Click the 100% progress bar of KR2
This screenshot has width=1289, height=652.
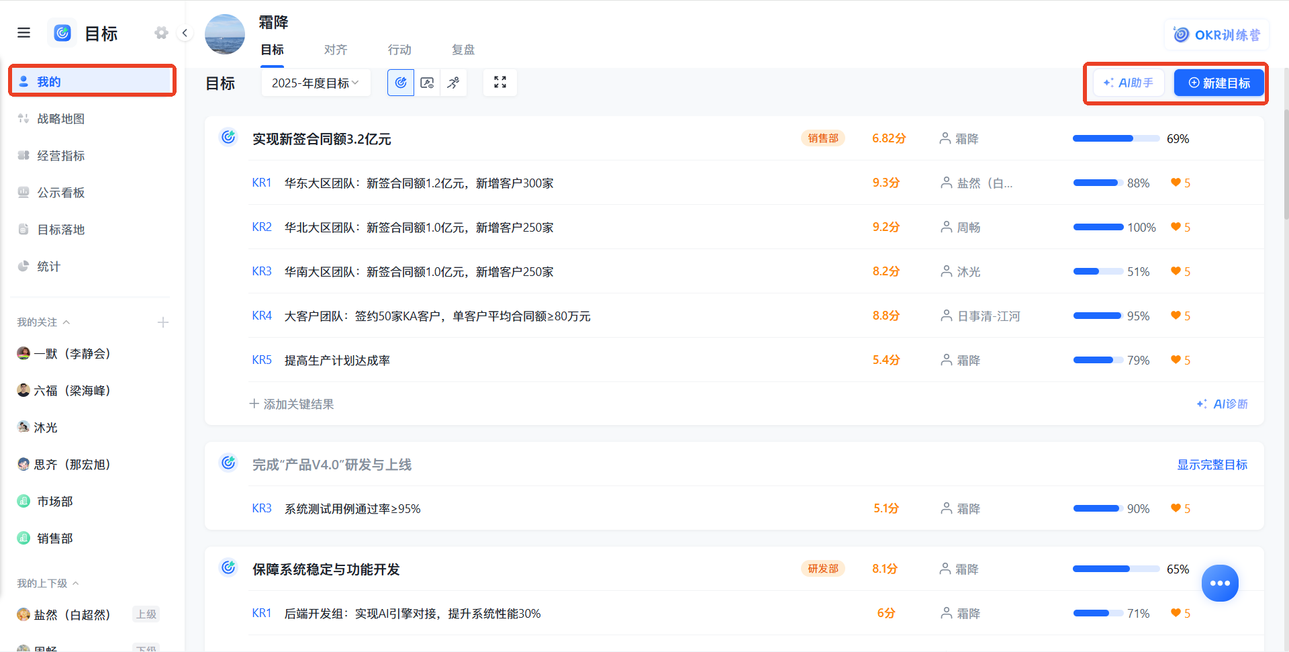[1098, 227]
